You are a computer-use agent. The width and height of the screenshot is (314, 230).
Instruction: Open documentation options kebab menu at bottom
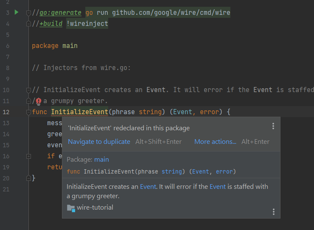click(274, 212)
